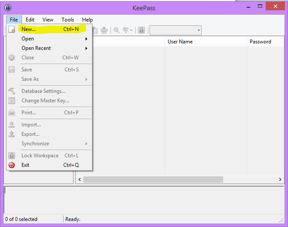
Task: Expand the Open Recent submenu
Action: pos(49,48)
